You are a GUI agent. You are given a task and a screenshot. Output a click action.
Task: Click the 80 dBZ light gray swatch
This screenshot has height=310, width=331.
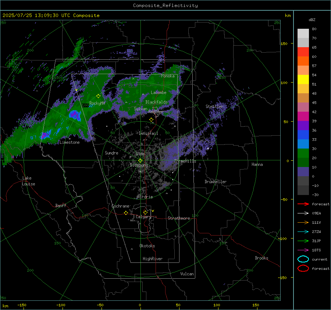[x=303, y=34]
